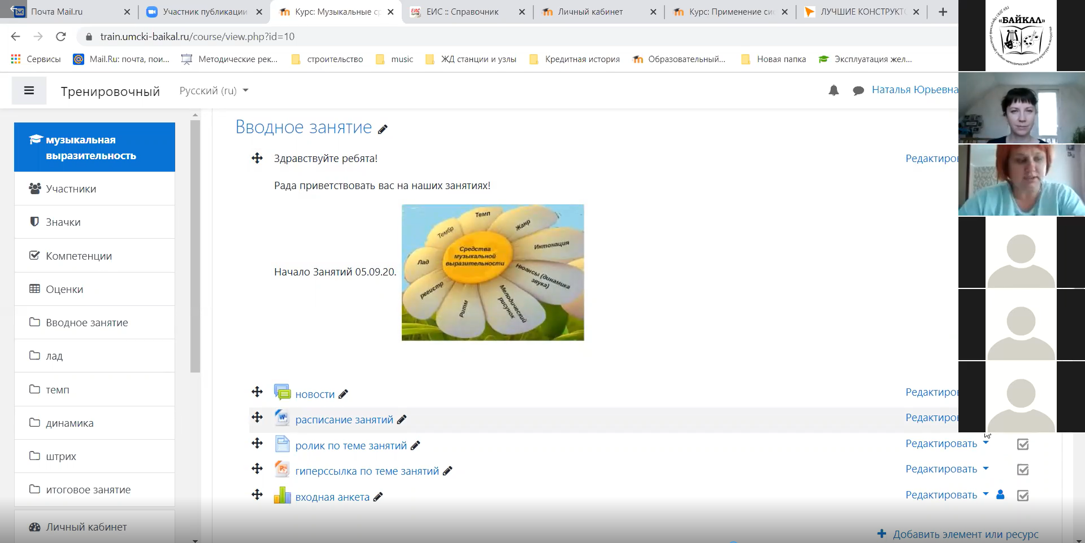Open the hamburger side menu button
The height and width of the screenshot is (543, 1085).
point(29,90)
